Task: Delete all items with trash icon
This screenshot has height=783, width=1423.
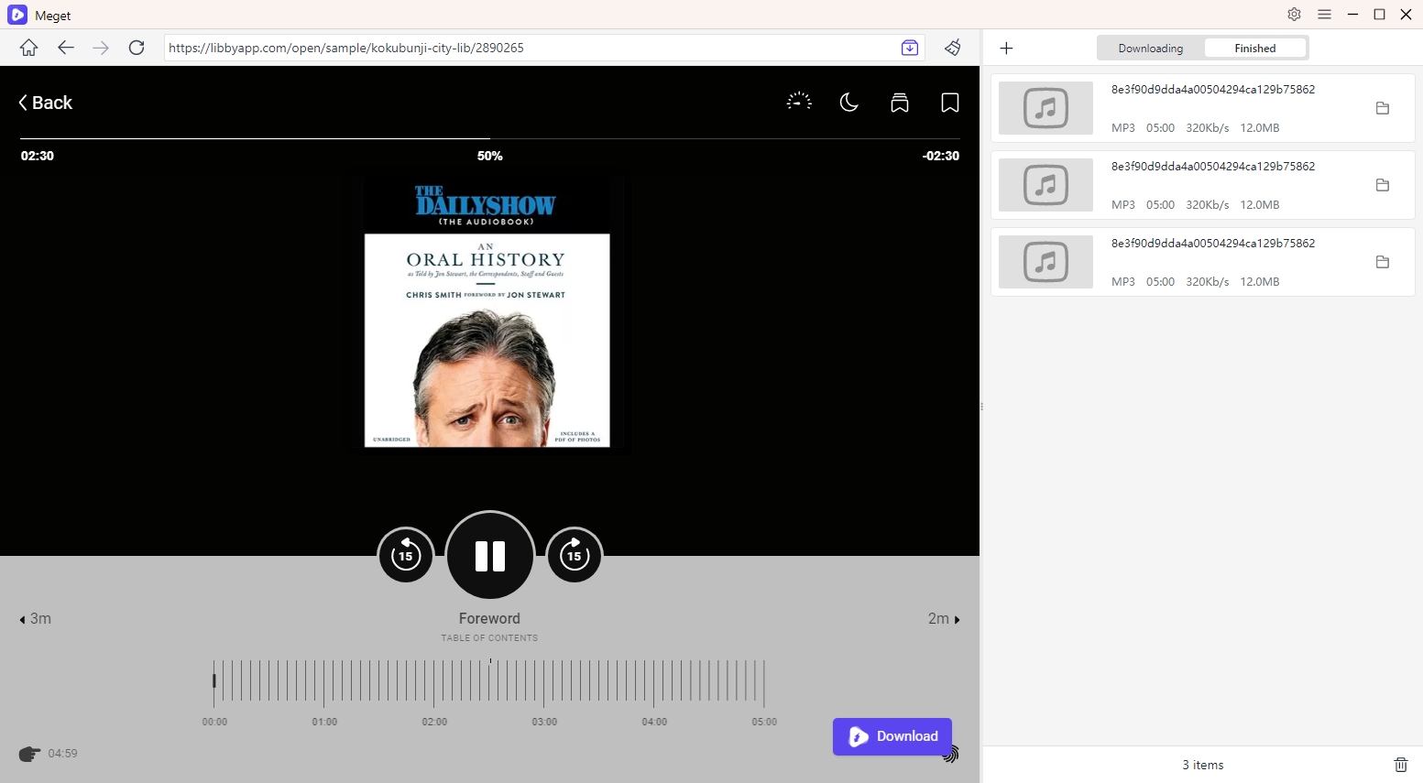Action: tap(1400, 765)
